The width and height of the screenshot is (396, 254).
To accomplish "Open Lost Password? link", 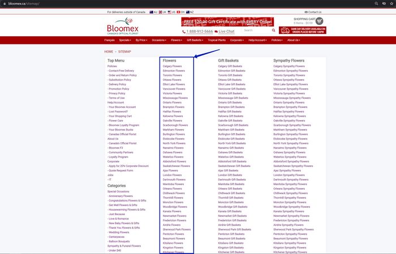I will (x=118, y=112).
